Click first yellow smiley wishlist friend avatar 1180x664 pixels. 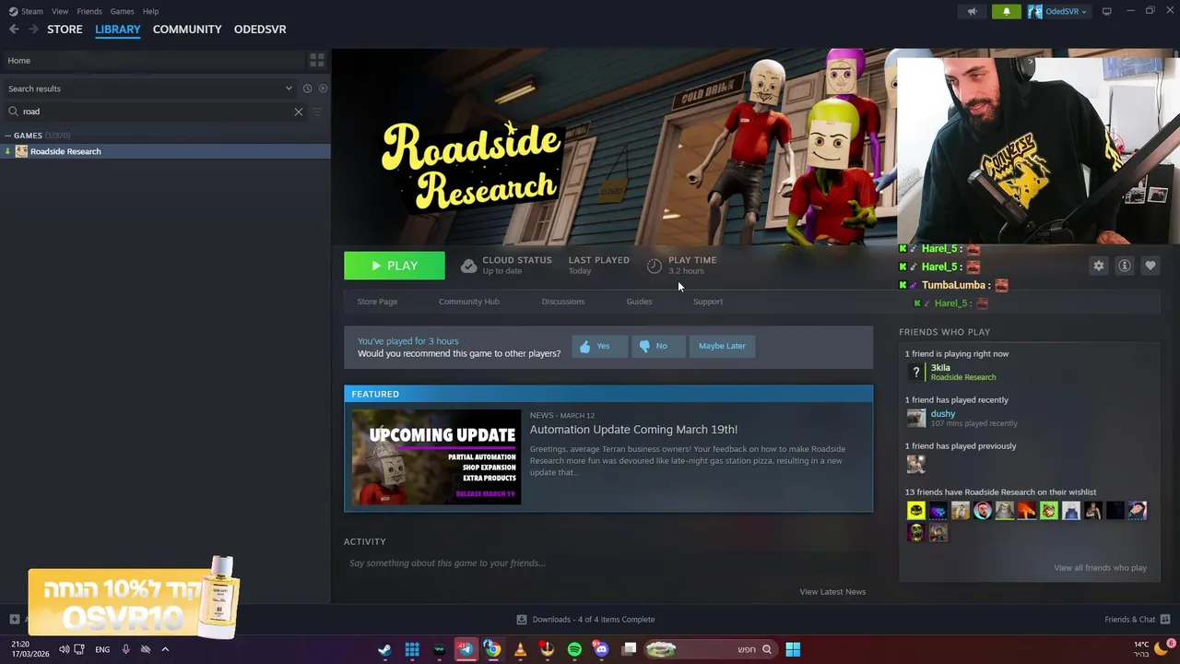915,510
